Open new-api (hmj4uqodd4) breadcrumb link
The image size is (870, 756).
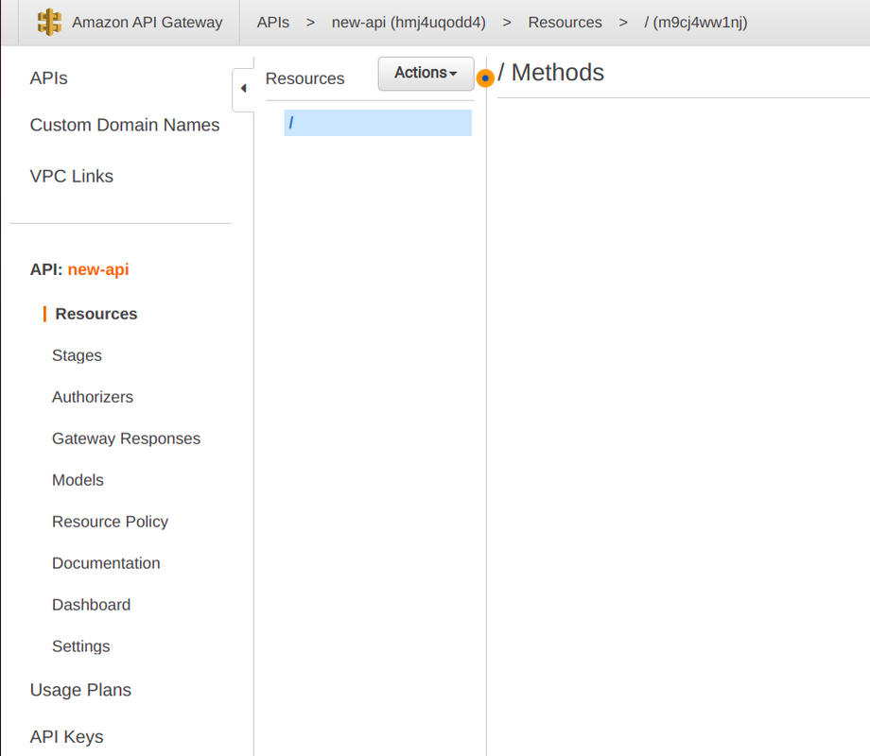[409, 22]
